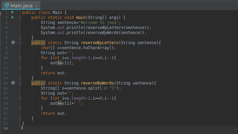Image resolution: width=238 pixels, height=134 pixels.
Task: Run class Main using line 1 gutter arrow
Action: click(x=12, y=12)
